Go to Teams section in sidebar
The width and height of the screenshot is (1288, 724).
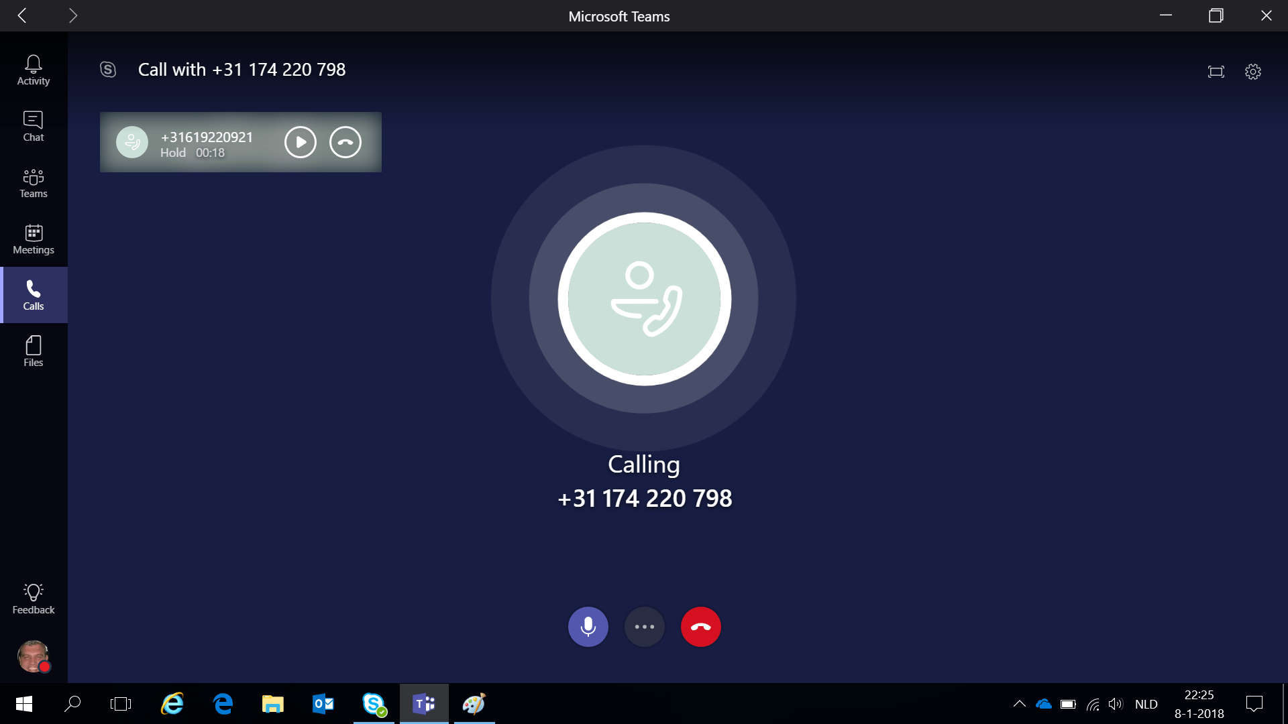point(34,183)
